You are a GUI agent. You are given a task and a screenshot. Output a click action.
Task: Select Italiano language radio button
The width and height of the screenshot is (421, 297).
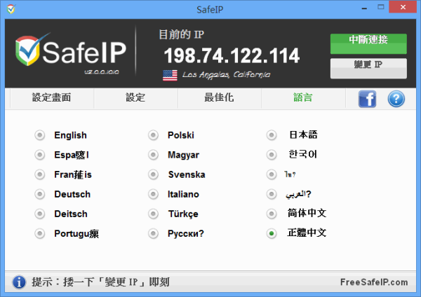[153, 194]
